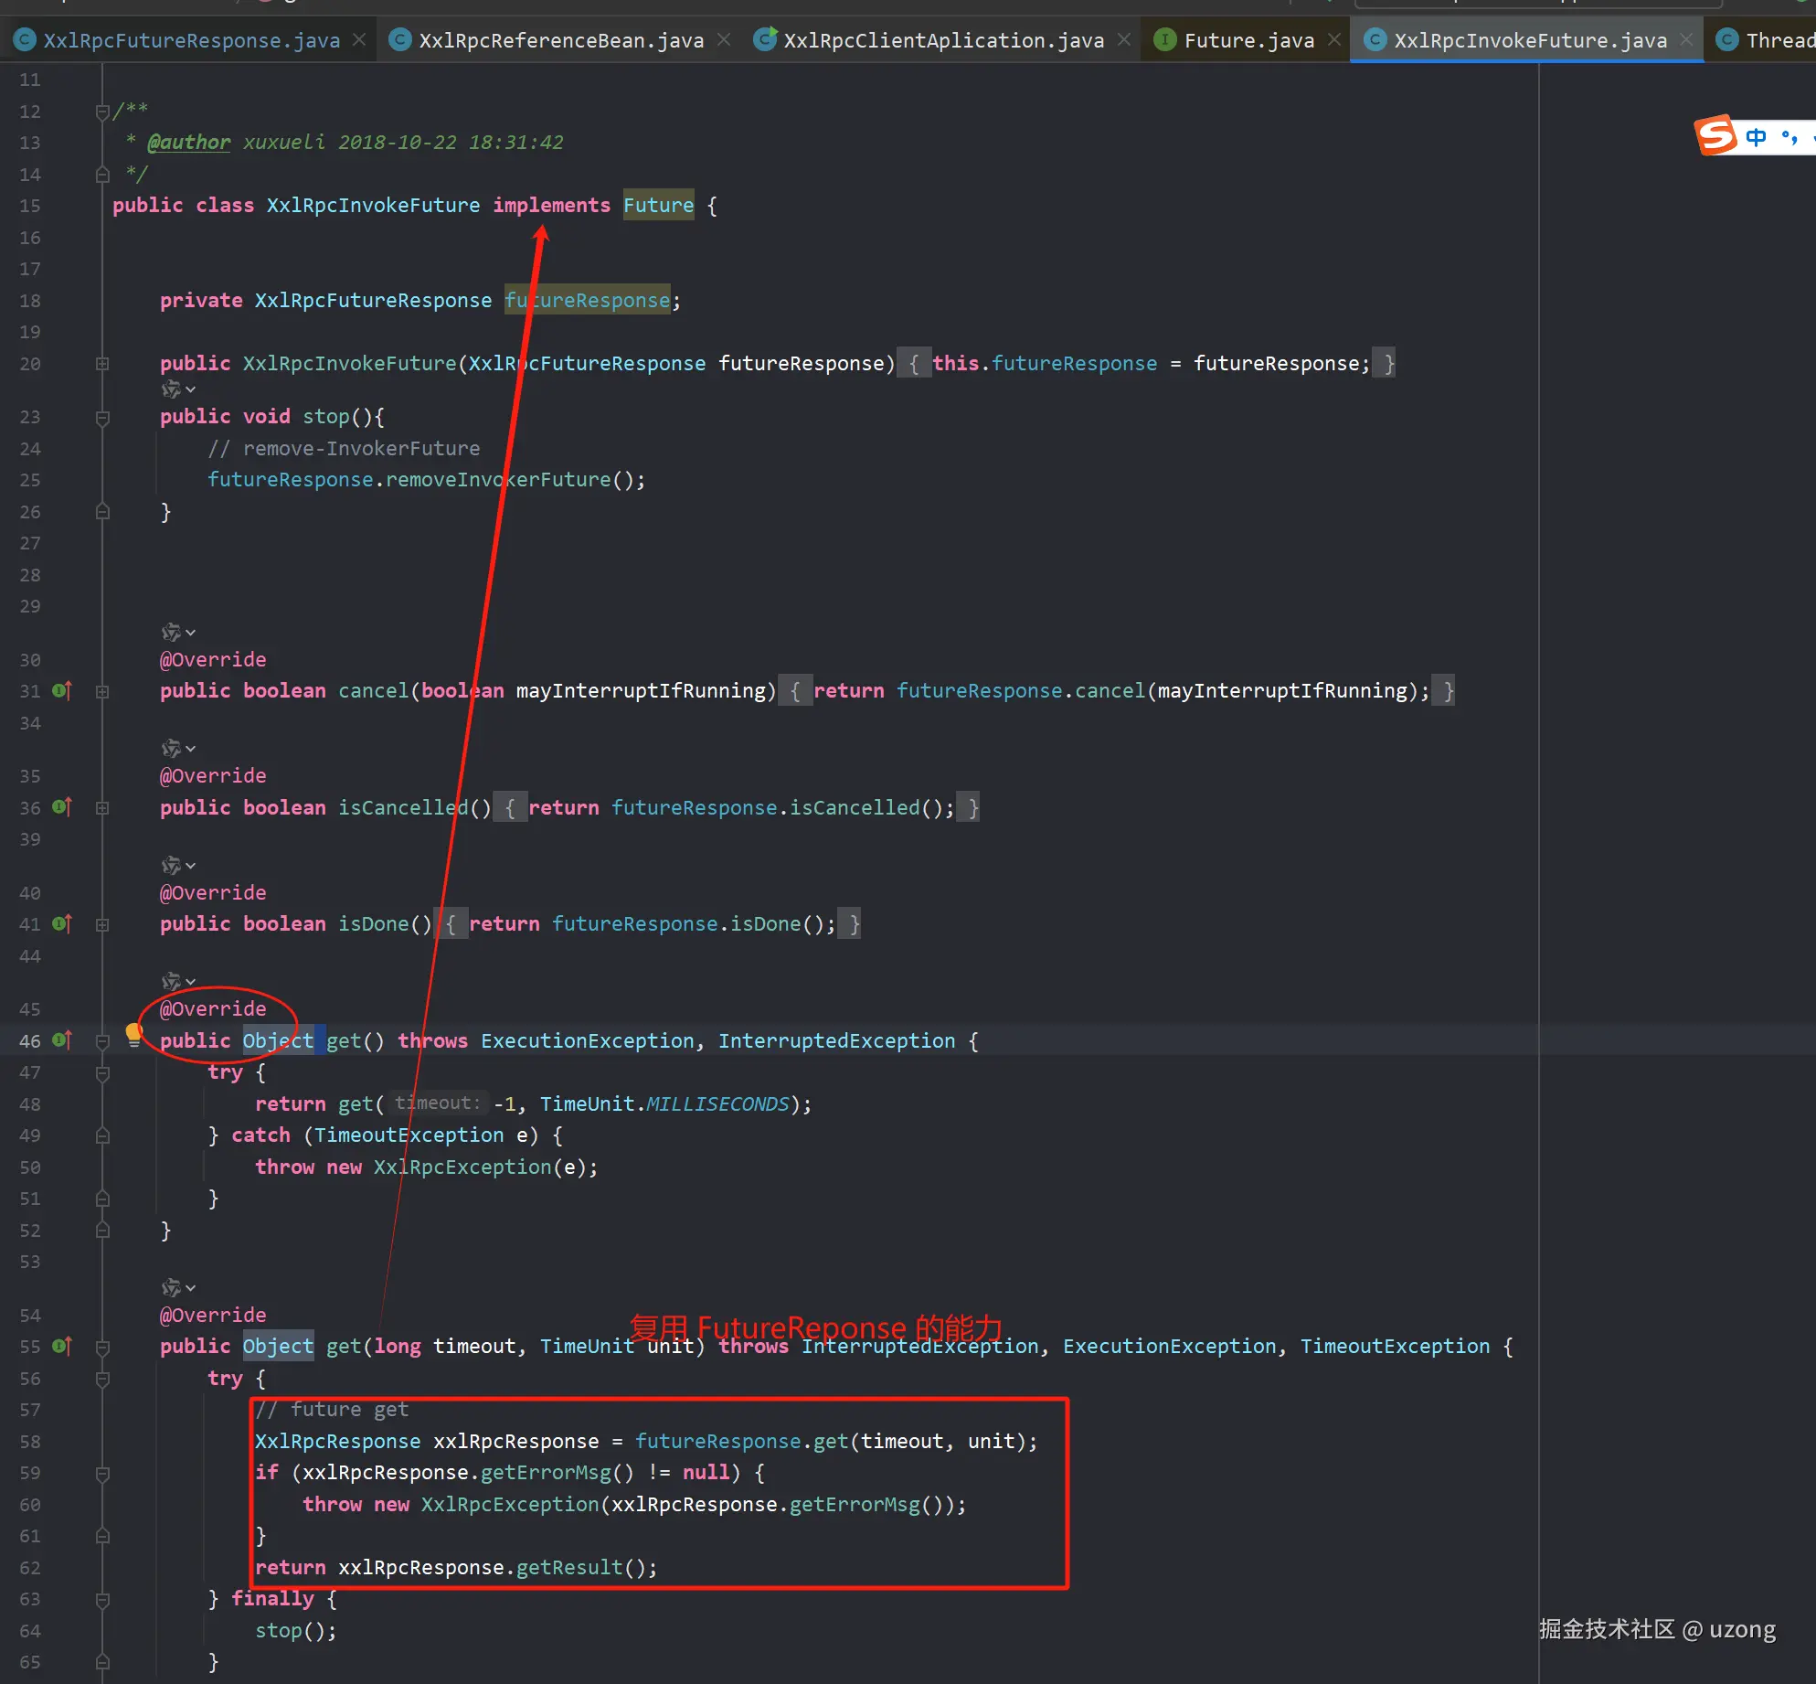This screenshot has width=1816, height=1684.
Task: Click implements-method gutter icon on line 55
Action: (x=61, y=1347)
